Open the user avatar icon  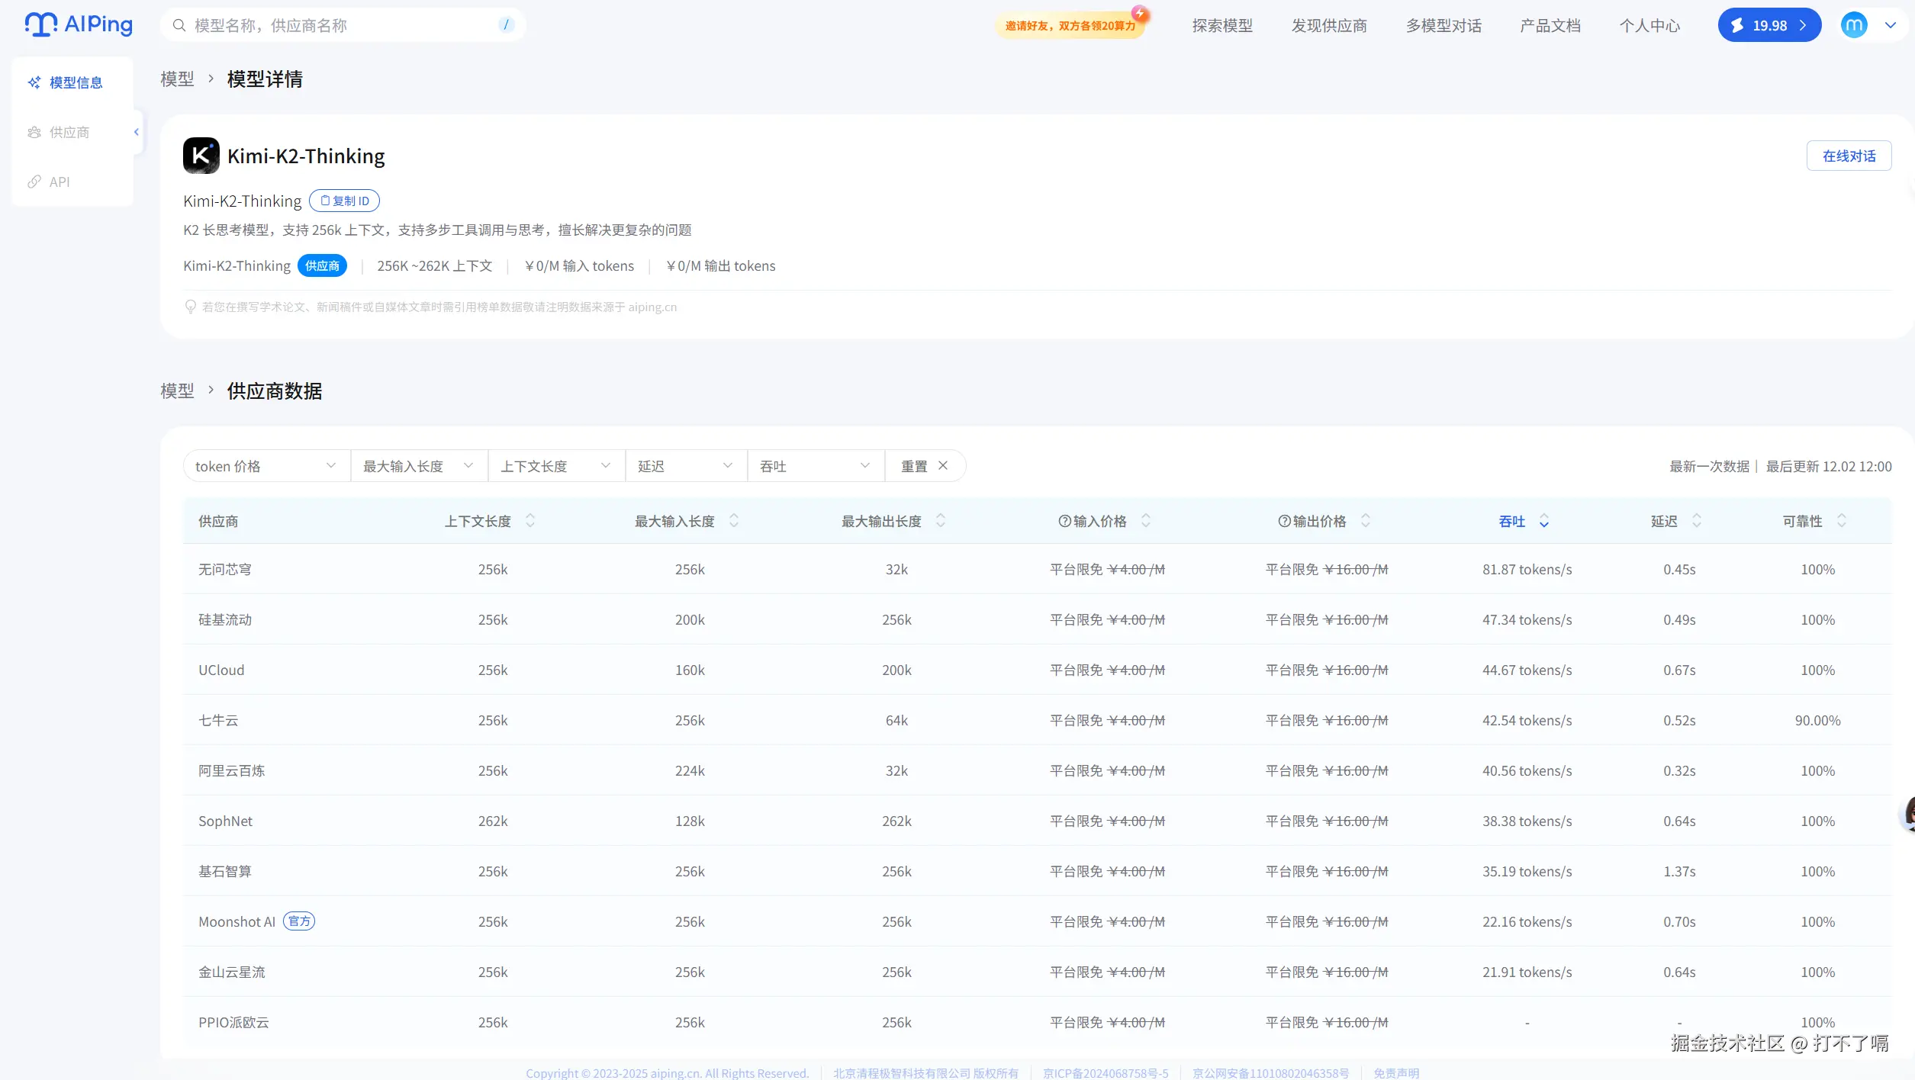pyautogui.click(x=1853, y=25)
